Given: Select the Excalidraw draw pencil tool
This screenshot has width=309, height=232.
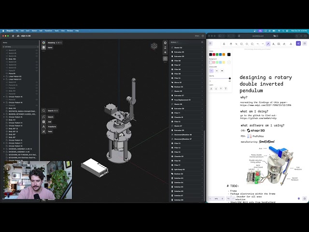Looking at the screenshot, I should 268,44.
